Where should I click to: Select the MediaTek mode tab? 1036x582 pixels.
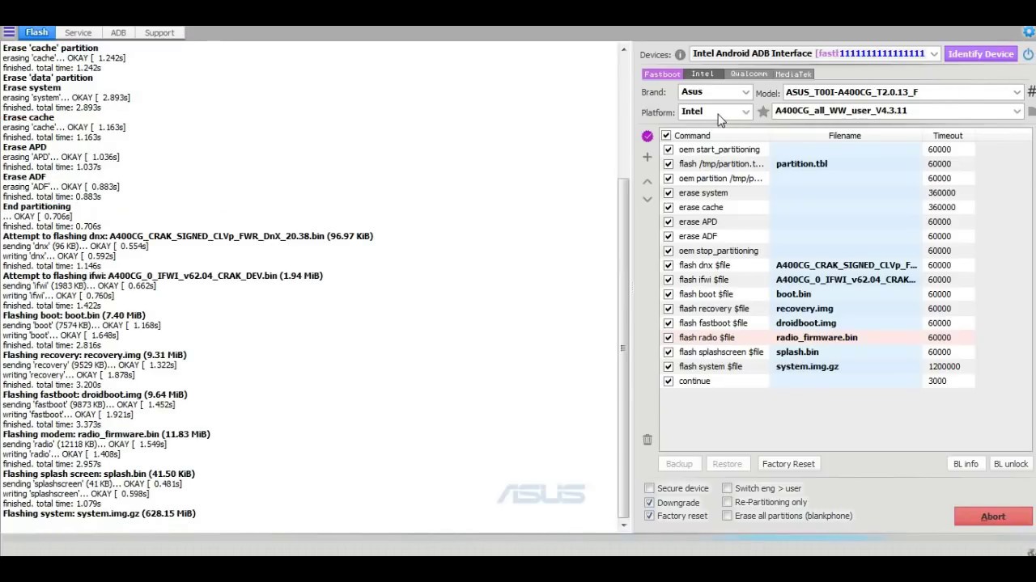(x=793, y=74)
